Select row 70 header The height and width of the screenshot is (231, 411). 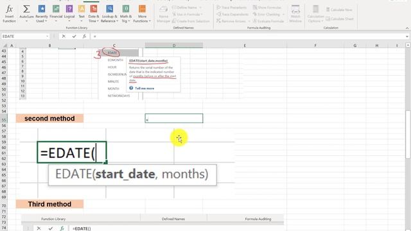(4, 204)
